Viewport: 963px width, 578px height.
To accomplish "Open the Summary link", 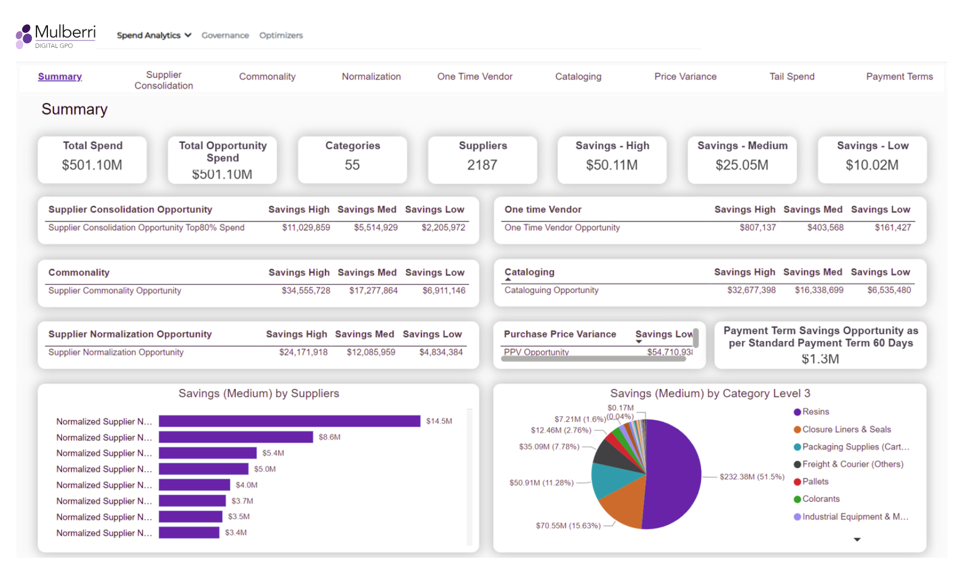I will point(60,76).
